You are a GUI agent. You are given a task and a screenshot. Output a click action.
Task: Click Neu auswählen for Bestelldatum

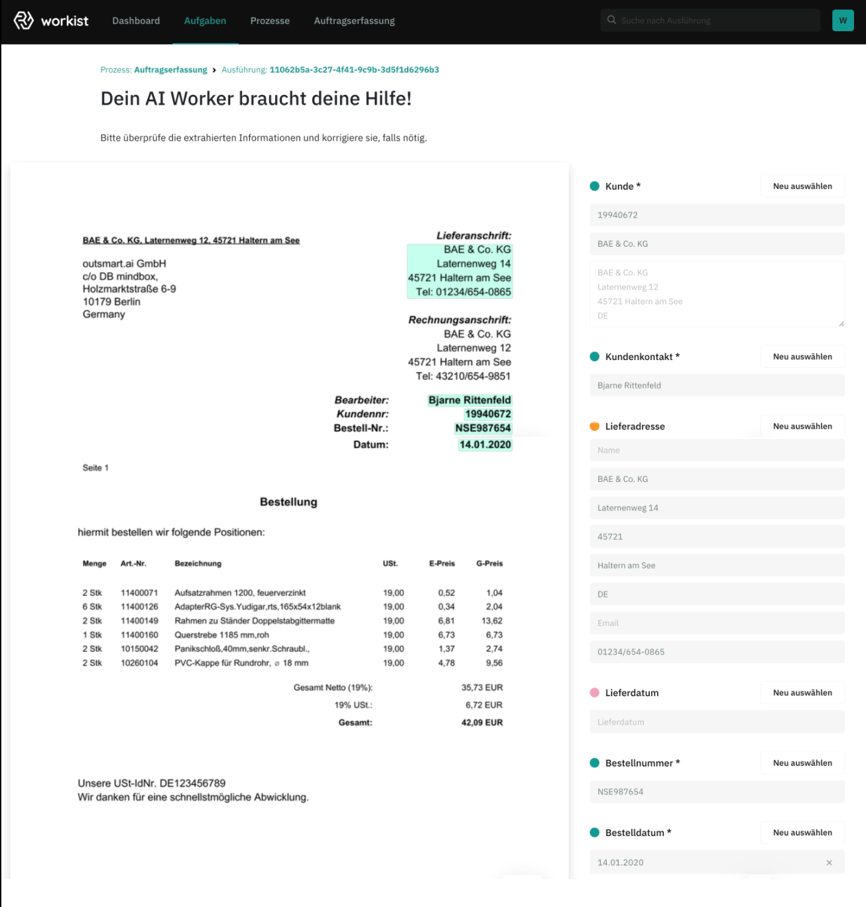[x=802, y=833]
